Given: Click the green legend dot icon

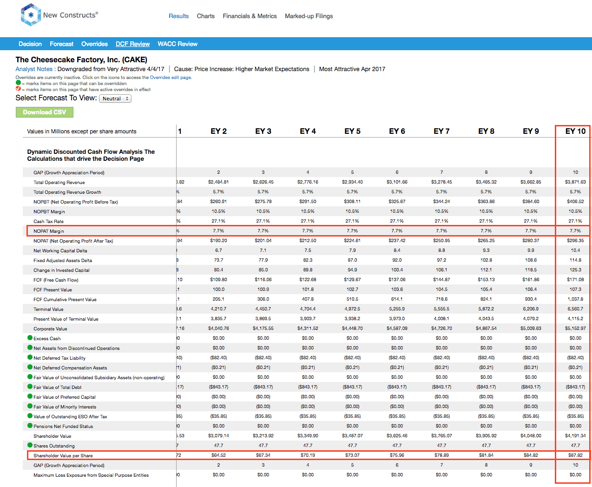Looking at the screenshot, I should pyautogui.click(x=18, y=83).
